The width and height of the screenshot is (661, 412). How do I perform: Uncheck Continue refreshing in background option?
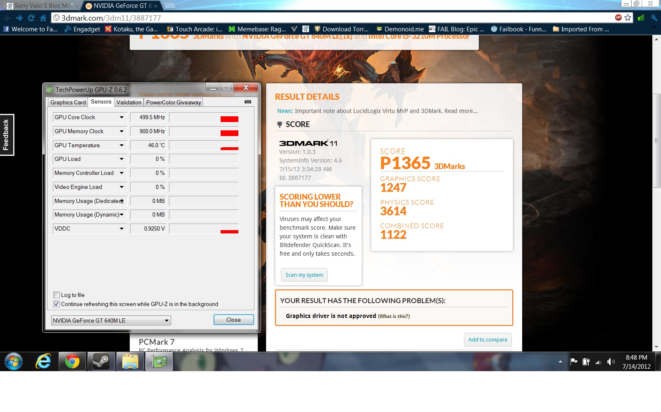(x=57, y=304)
